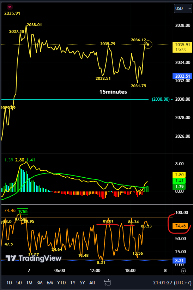Open chart settings hexagon gear icon
The width and height of the screenshot is (193, 290).
click(183, 271)
